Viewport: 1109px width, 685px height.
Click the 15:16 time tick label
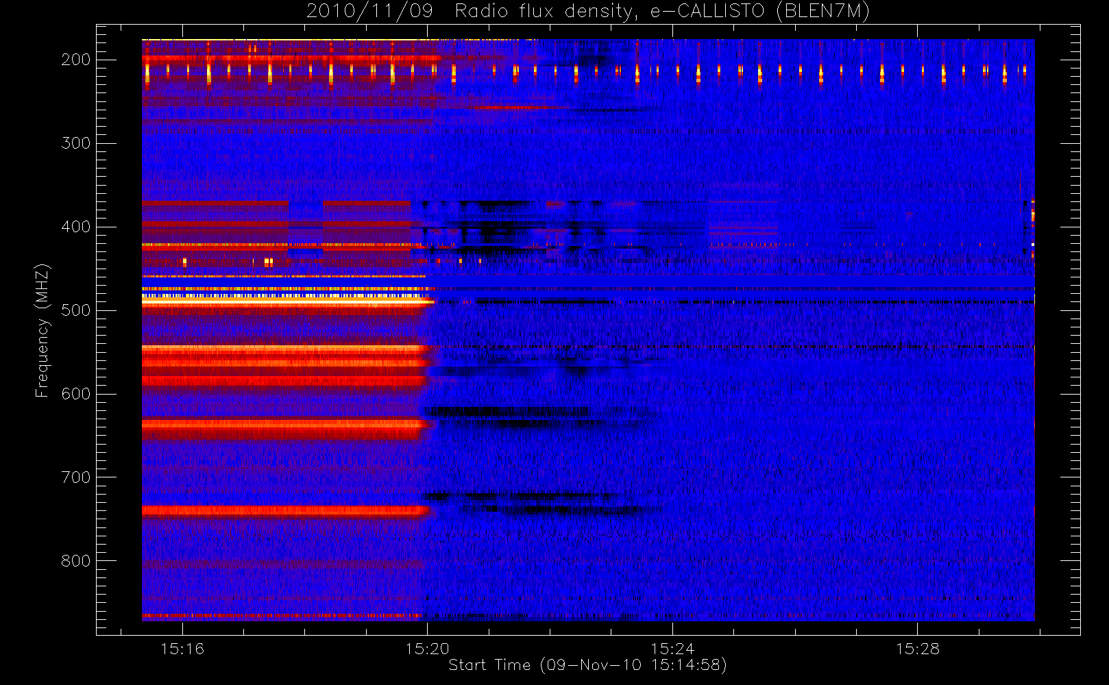(x=182, y=649)
